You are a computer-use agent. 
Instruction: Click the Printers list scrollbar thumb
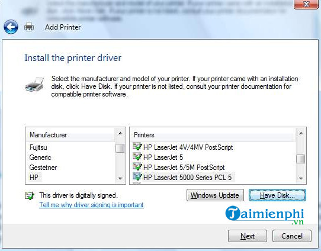pyautogui.click(x=301, y=159)
